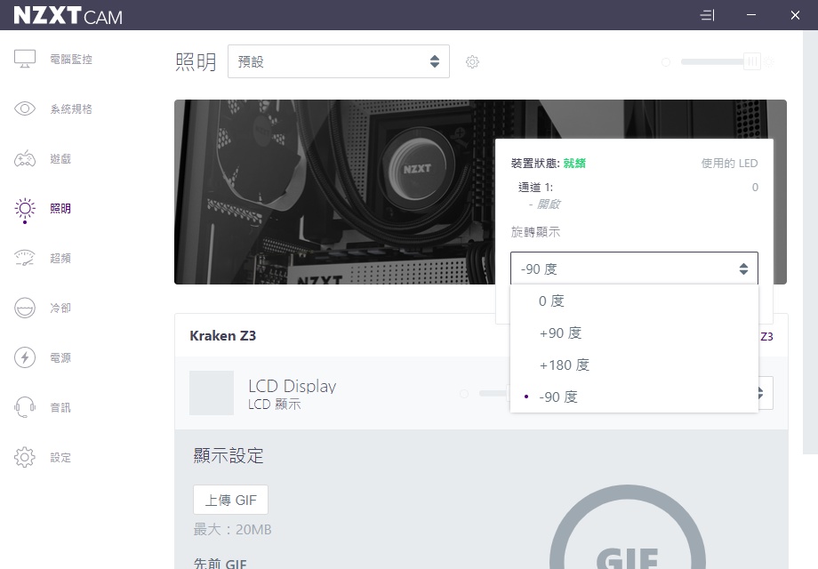The width and height of the screenshot is (818, 569).
Task: Click the 使用的 LED label
Action: (729, 164)
